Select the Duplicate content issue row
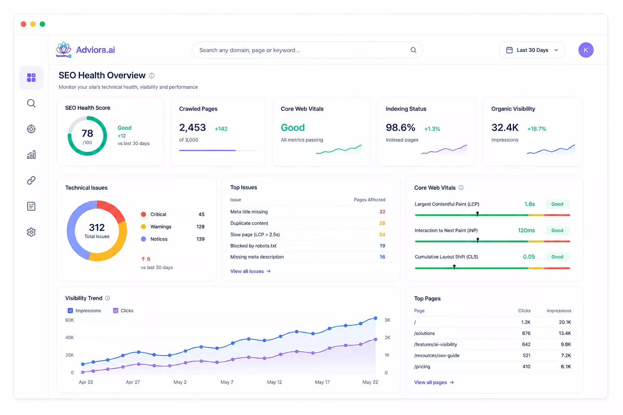Viewport: 623px width, 415px height. click(x=311, y=223)
